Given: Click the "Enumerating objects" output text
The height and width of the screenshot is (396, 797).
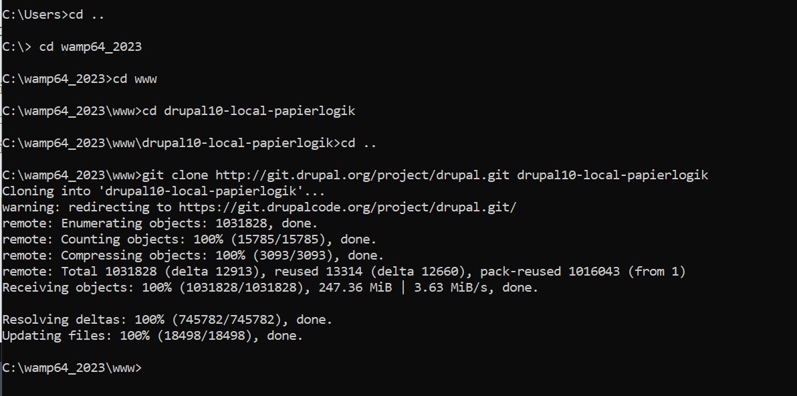Looking at the screenshot, I should tap(102, 223).
